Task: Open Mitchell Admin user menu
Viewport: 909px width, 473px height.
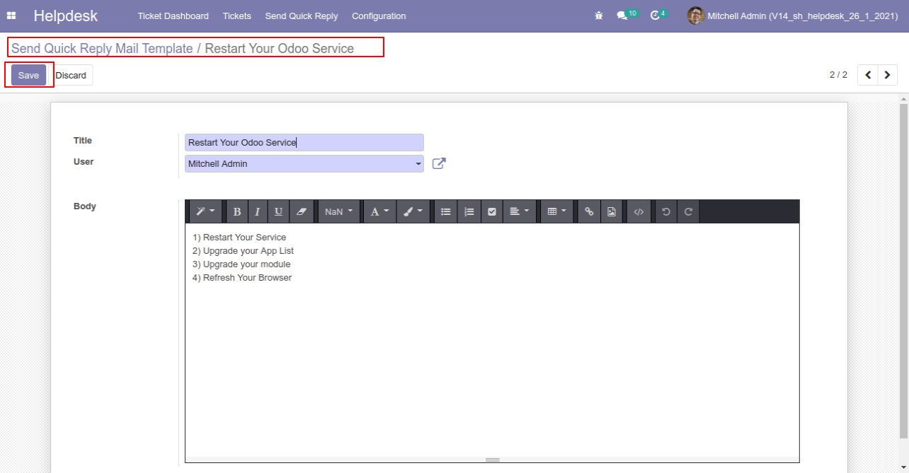Action: pos(793,16)
